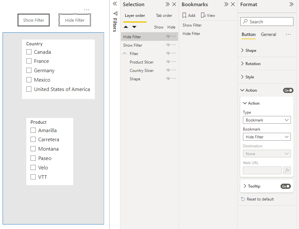Toggle visibility of Shape layer
Screen dimensions: 299x229
(168, 78)
